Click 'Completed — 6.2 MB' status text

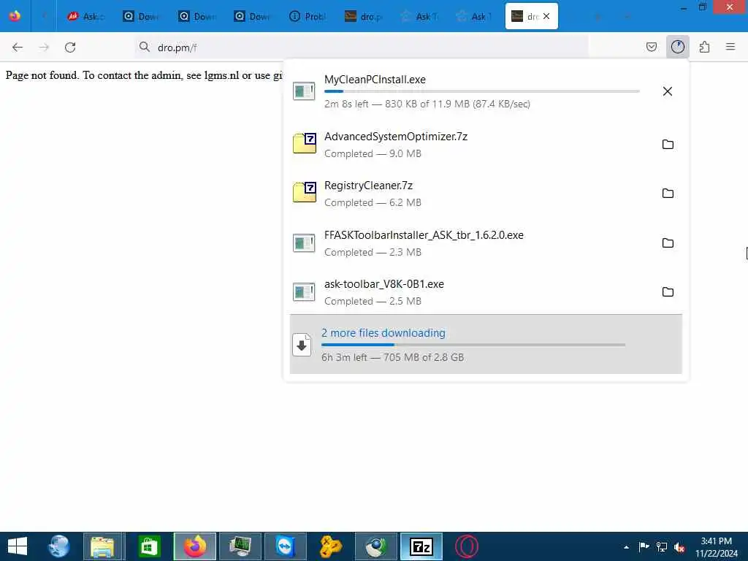373,203
